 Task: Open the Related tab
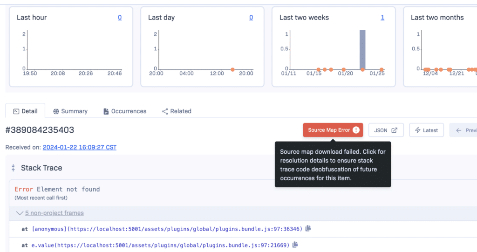180,111
